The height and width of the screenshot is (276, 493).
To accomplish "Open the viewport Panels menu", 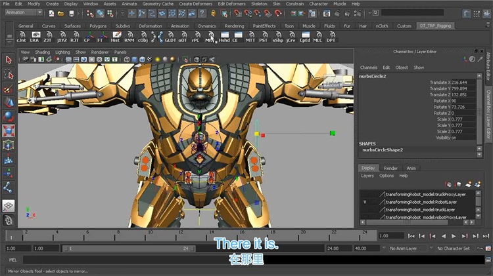I will [x=120, y=52].
